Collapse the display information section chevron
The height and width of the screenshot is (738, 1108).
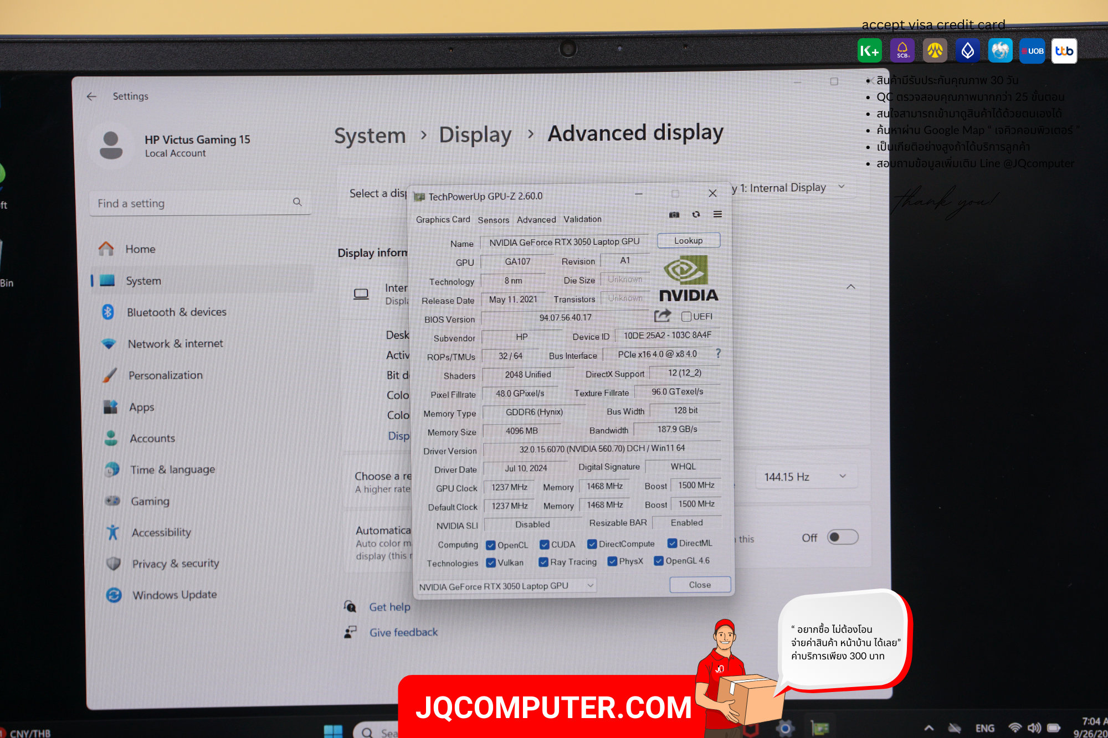tap(851, 287)
